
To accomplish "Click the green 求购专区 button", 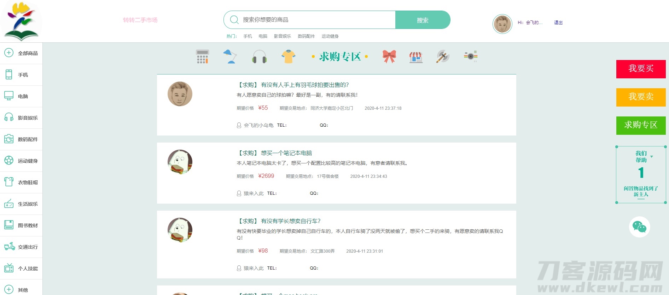I will [641, 126].
